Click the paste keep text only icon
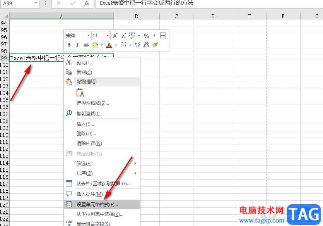The width and height of the screenshot is (323, 226). tap(80, 93)
